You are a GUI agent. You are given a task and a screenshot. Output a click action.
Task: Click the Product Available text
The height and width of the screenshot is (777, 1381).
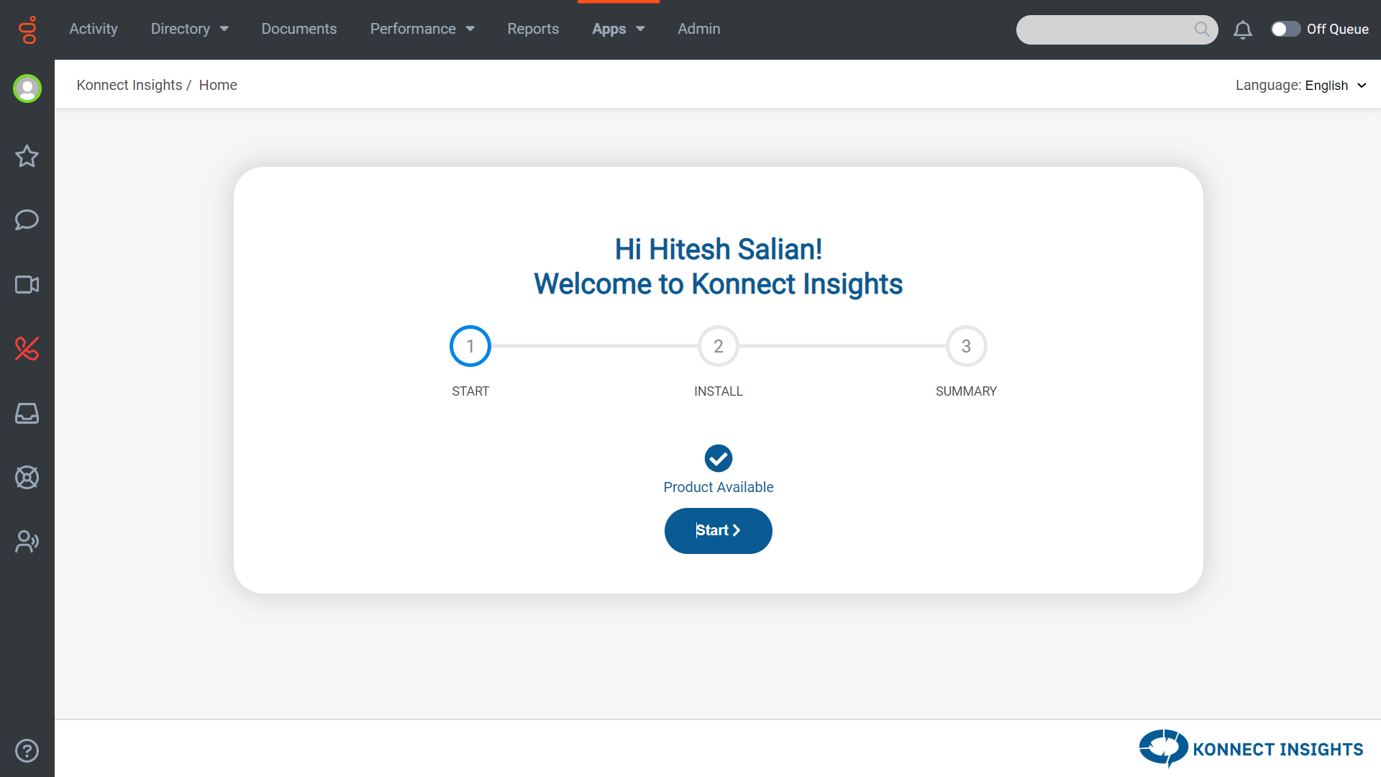pyautogui.click(x=719, y=487)
